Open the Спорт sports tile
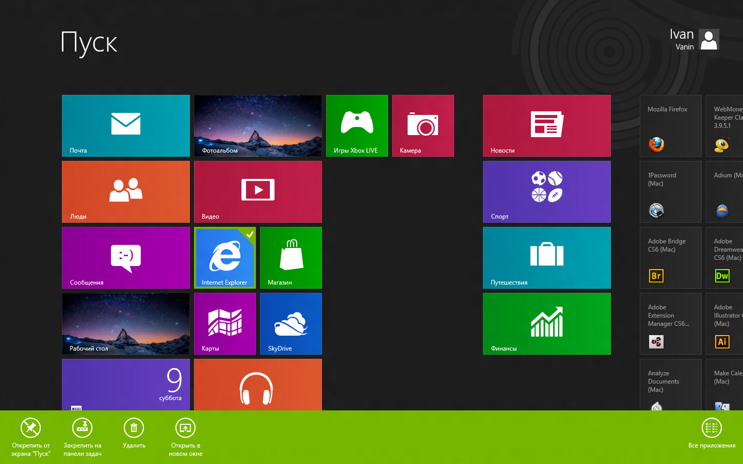The height and width of the screenshot is (464, 743). pyautogui.click(x=547, y=192)
